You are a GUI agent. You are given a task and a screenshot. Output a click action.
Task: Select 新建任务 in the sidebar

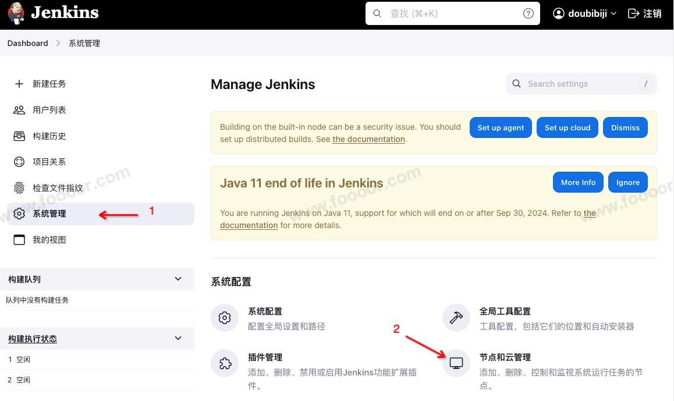click(49, 84)
